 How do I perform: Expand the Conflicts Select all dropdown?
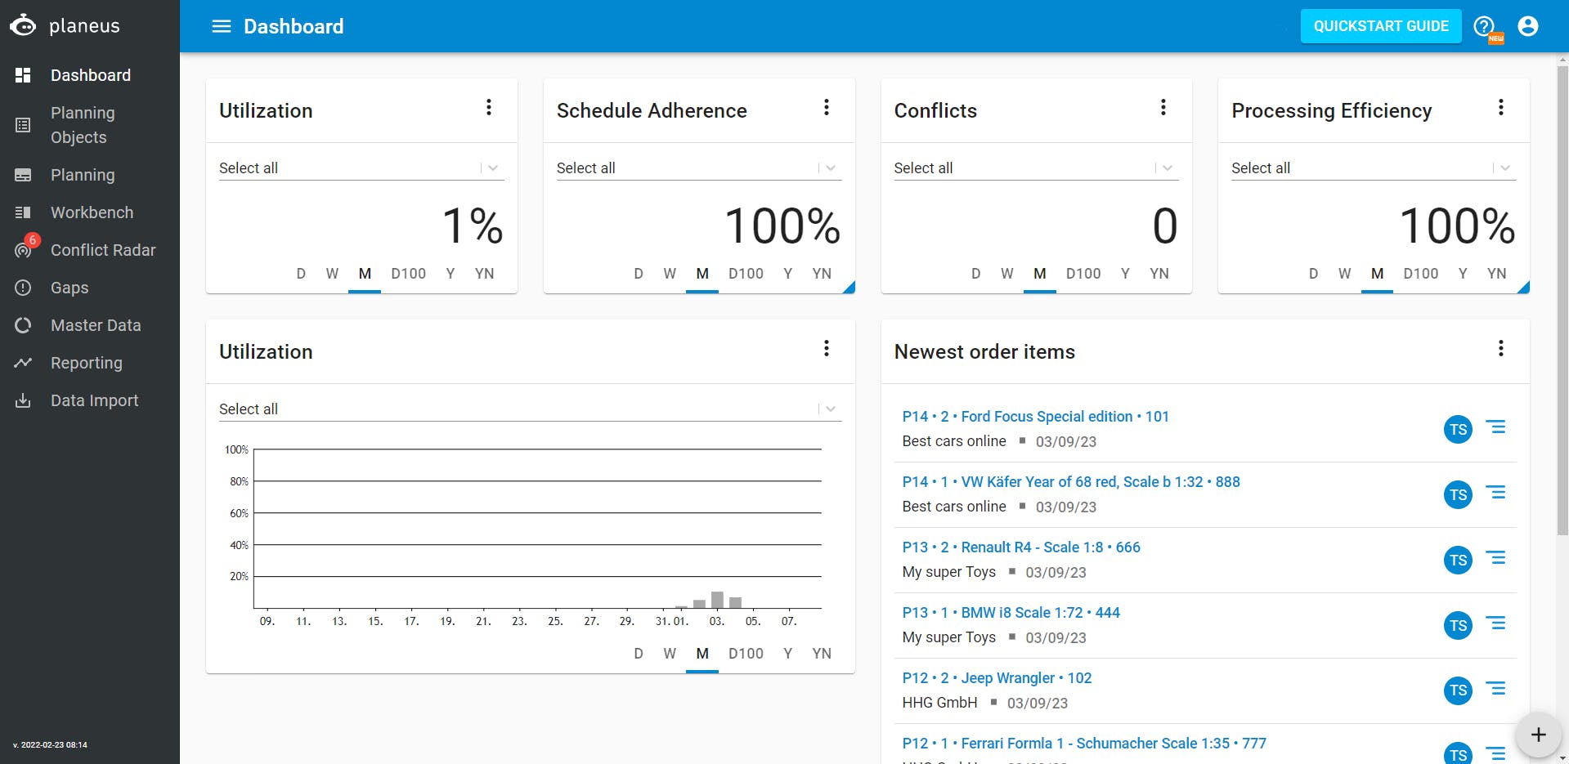(x=1168, y=168)
